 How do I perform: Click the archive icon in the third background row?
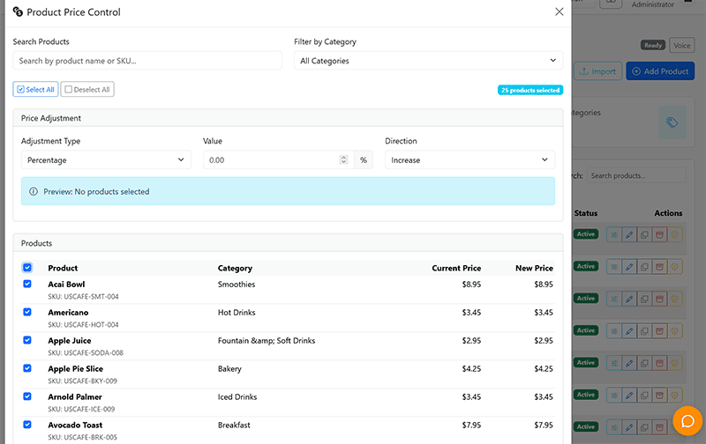(659, 299)
